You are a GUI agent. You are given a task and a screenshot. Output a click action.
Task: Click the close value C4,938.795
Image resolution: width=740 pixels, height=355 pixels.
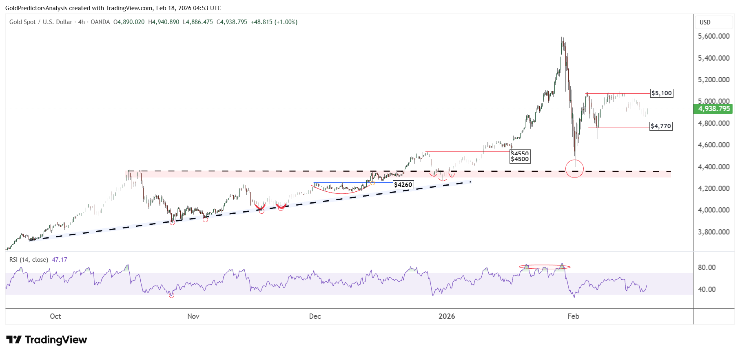point(232,22)
